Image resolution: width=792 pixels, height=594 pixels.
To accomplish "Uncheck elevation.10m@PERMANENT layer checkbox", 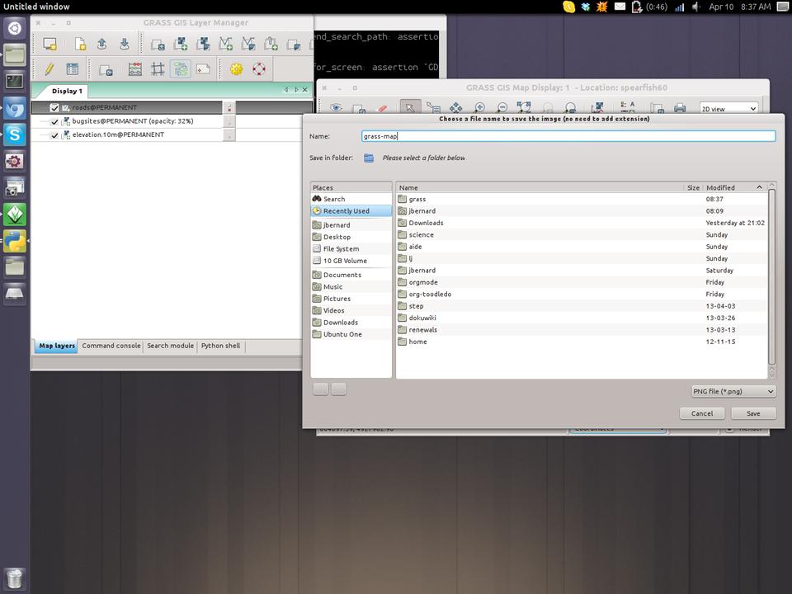I will [x=54, y=135].
